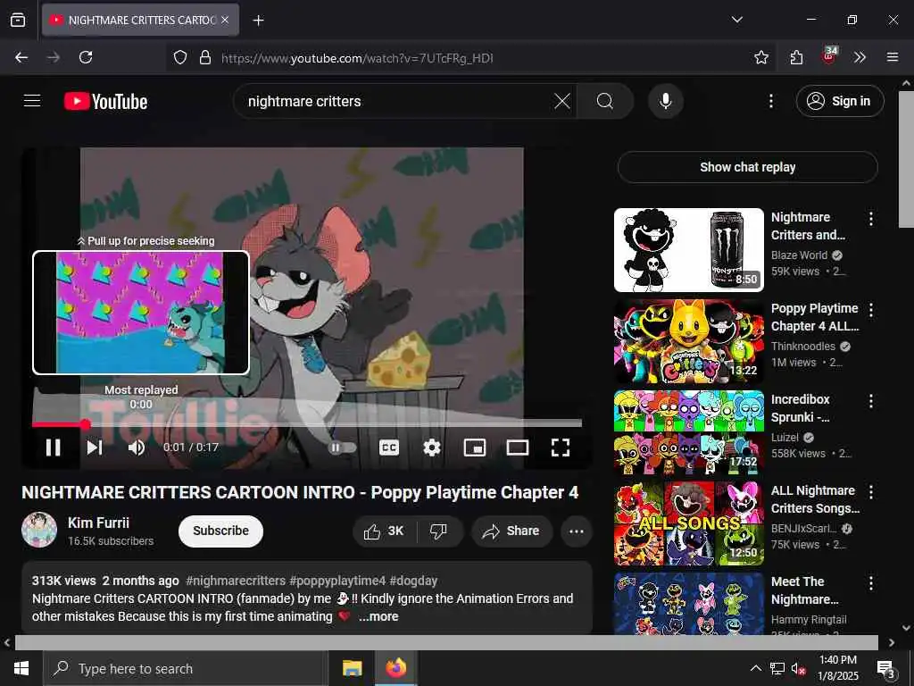Pause the video
The height and width of the screenshot is (686, 914).
point(53,448)
